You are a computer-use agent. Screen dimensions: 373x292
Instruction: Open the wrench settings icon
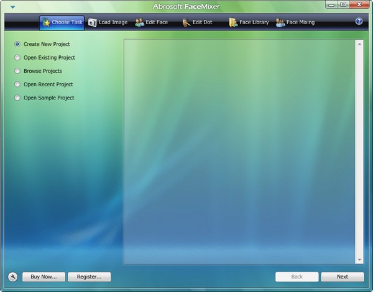click(x=12, y=277)
